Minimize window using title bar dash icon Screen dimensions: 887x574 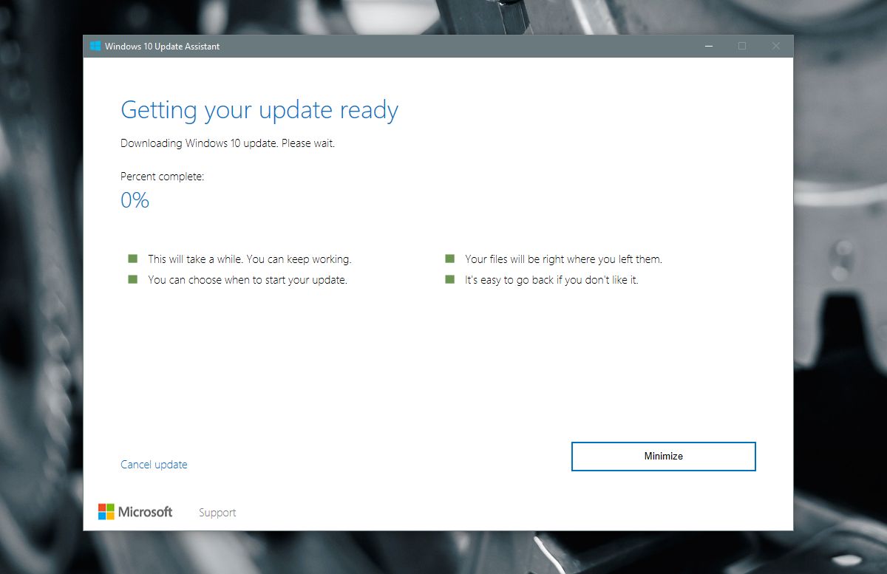[x=709, y=46]
